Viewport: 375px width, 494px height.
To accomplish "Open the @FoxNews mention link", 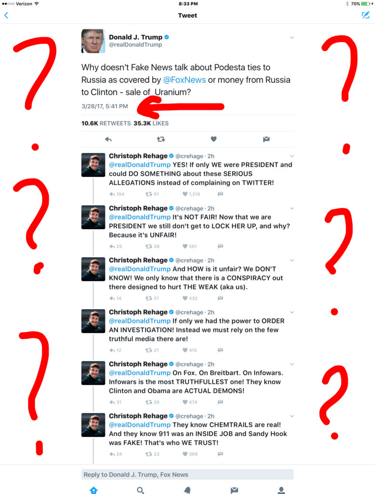I will [x=185, y=80].
